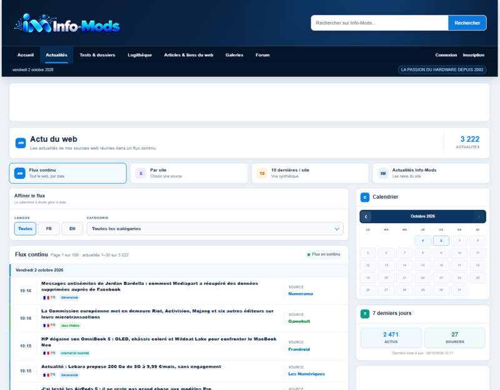Select day 1 in October calendar
Screen dimensions: 500x390
[423, 241]
